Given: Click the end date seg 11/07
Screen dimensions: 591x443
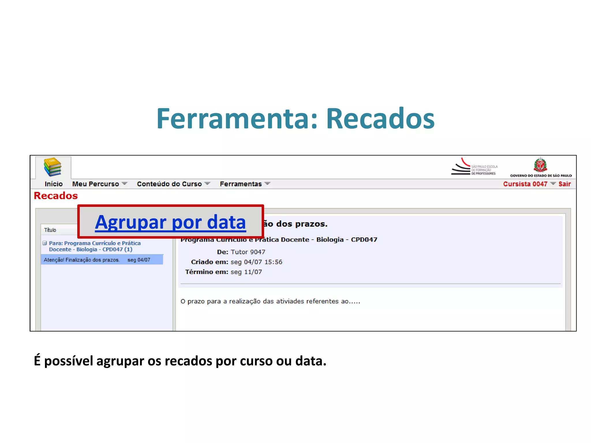Looking at the screenshot, I should click(246, 272).
